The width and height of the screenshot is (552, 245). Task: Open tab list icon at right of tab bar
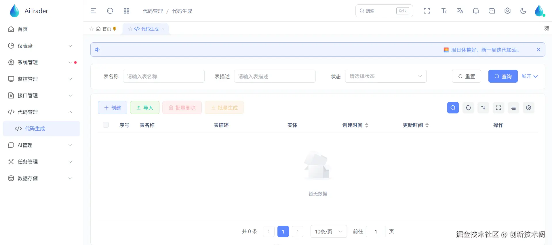(x=547, y=28)
